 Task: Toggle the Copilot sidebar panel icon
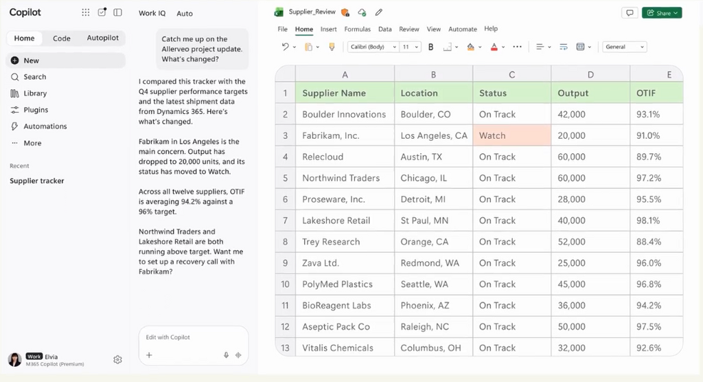pyautogui.click(x=118, y=12)
